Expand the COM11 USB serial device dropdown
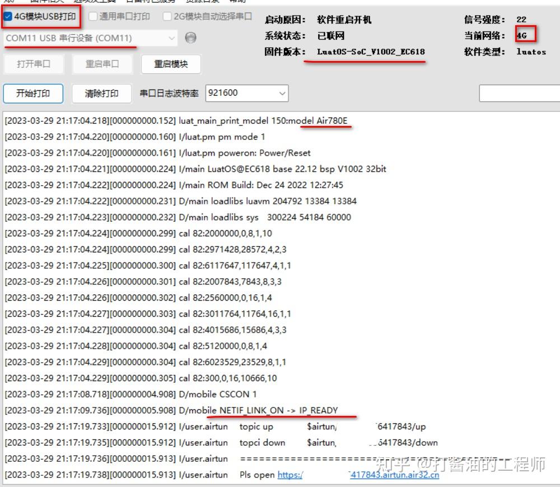This screenshot has width=560, height=487. click(90, 38)
